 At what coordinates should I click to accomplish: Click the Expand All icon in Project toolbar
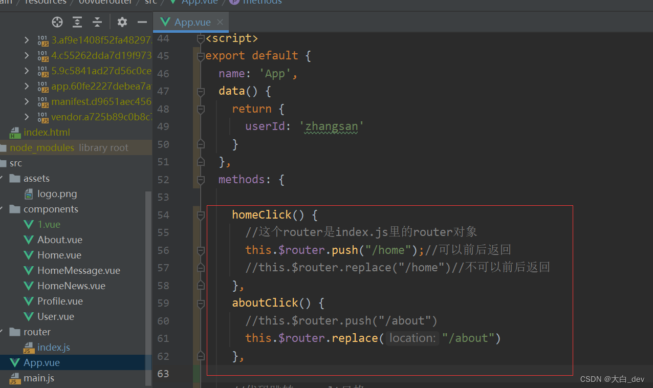pyautogui.click(x=77, y=22)
